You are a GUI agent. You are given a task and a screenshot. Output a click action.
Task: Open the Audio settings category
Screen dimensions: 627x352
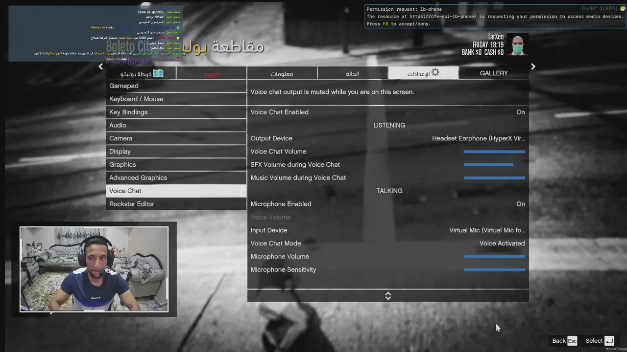pos(176,125)
